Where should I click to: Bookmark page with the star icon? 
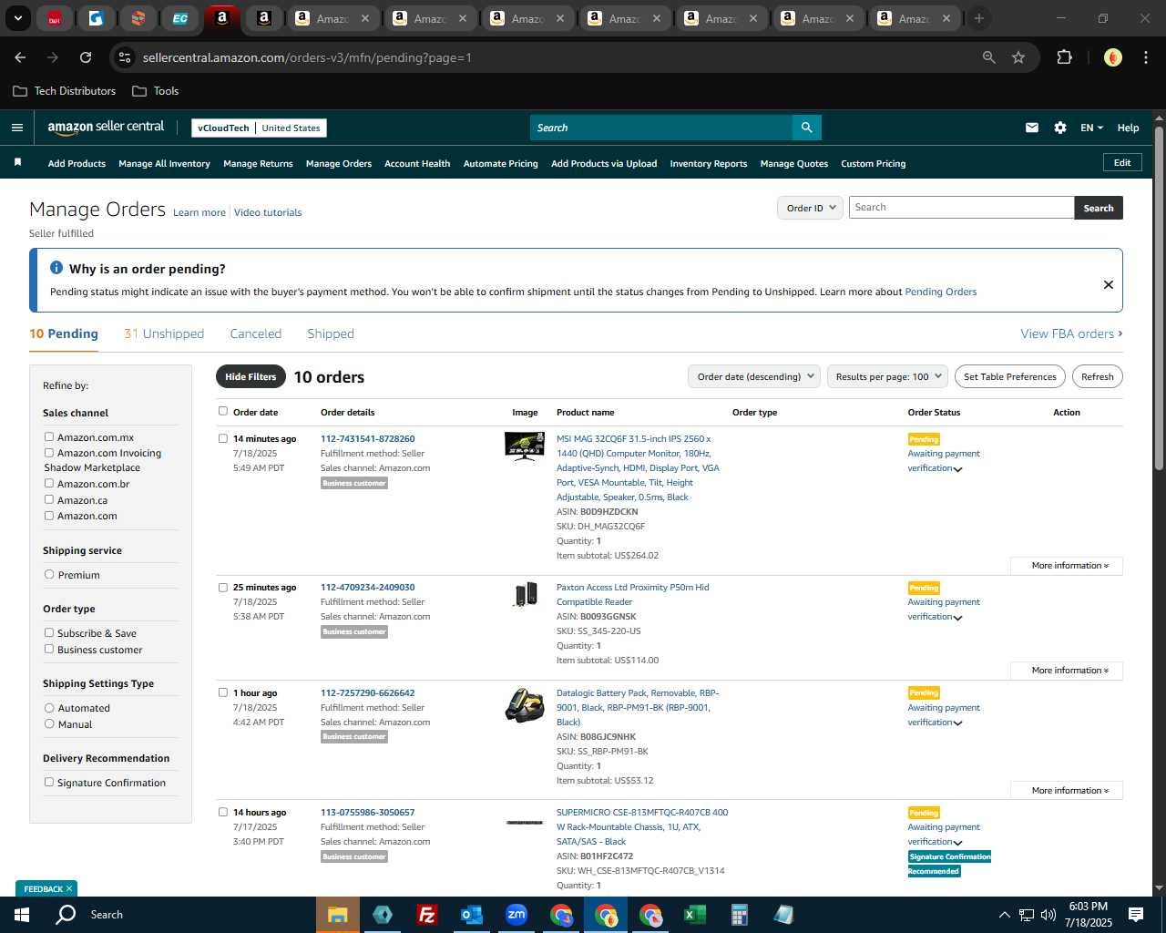(x=1018, y=57)
